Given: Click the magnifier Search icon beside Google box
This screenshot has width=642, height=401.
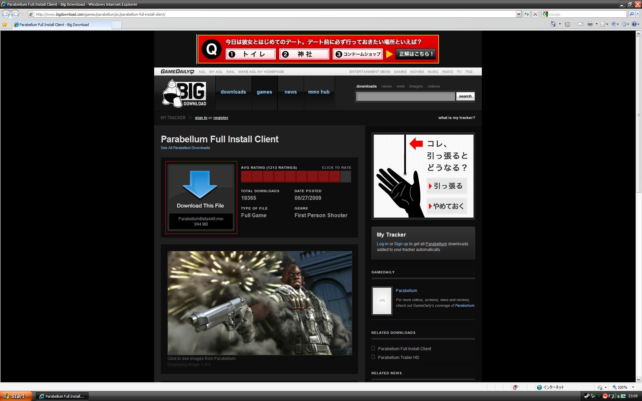Looking at the screenshot, I should (x=631, y=14).
